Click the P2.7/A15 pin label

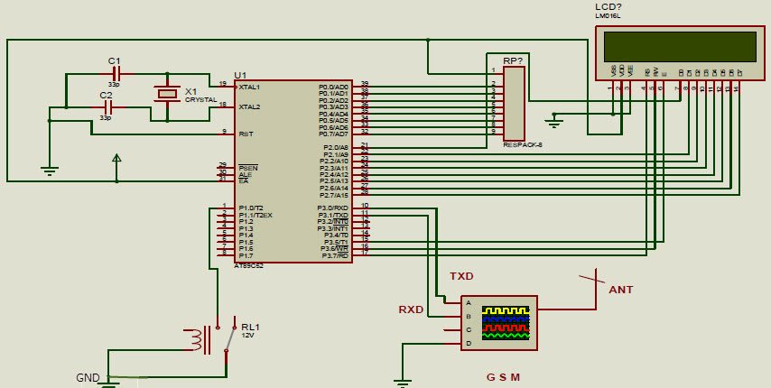pyautogui.click(x=334, y=195)
